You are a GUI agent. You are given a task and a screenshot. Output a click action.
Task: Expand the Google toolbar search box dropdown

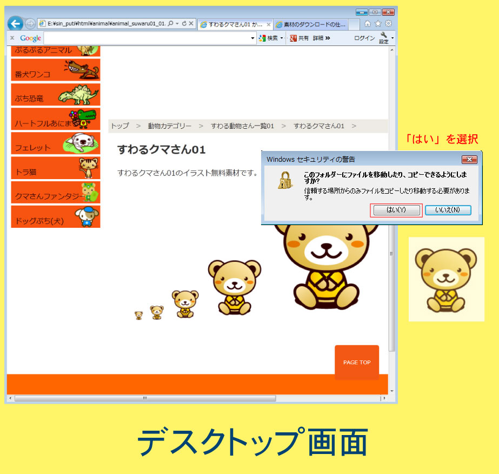click(252, 38)
